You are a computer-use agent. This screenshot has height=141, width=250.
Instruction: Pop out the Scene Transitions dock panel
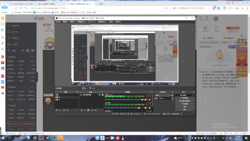(x=172, y=92)
